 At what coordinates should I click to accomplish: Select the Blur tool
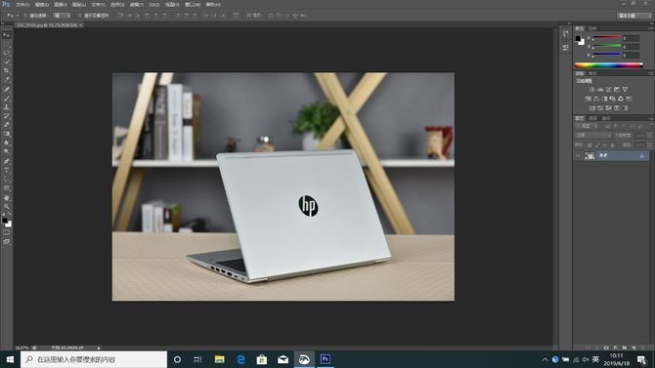tap(6, 143)
